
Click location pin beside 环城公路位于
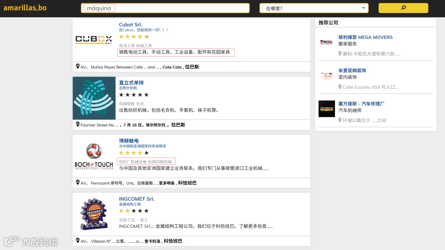(x=340, y=120)
